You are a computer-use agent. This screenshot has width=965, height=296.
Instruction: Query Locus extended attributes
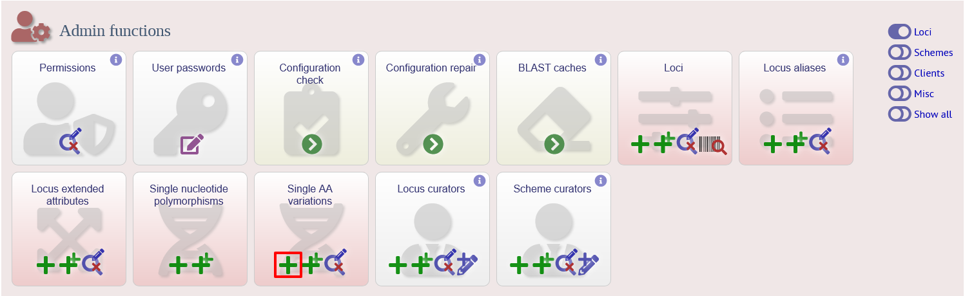click(93, 261)
